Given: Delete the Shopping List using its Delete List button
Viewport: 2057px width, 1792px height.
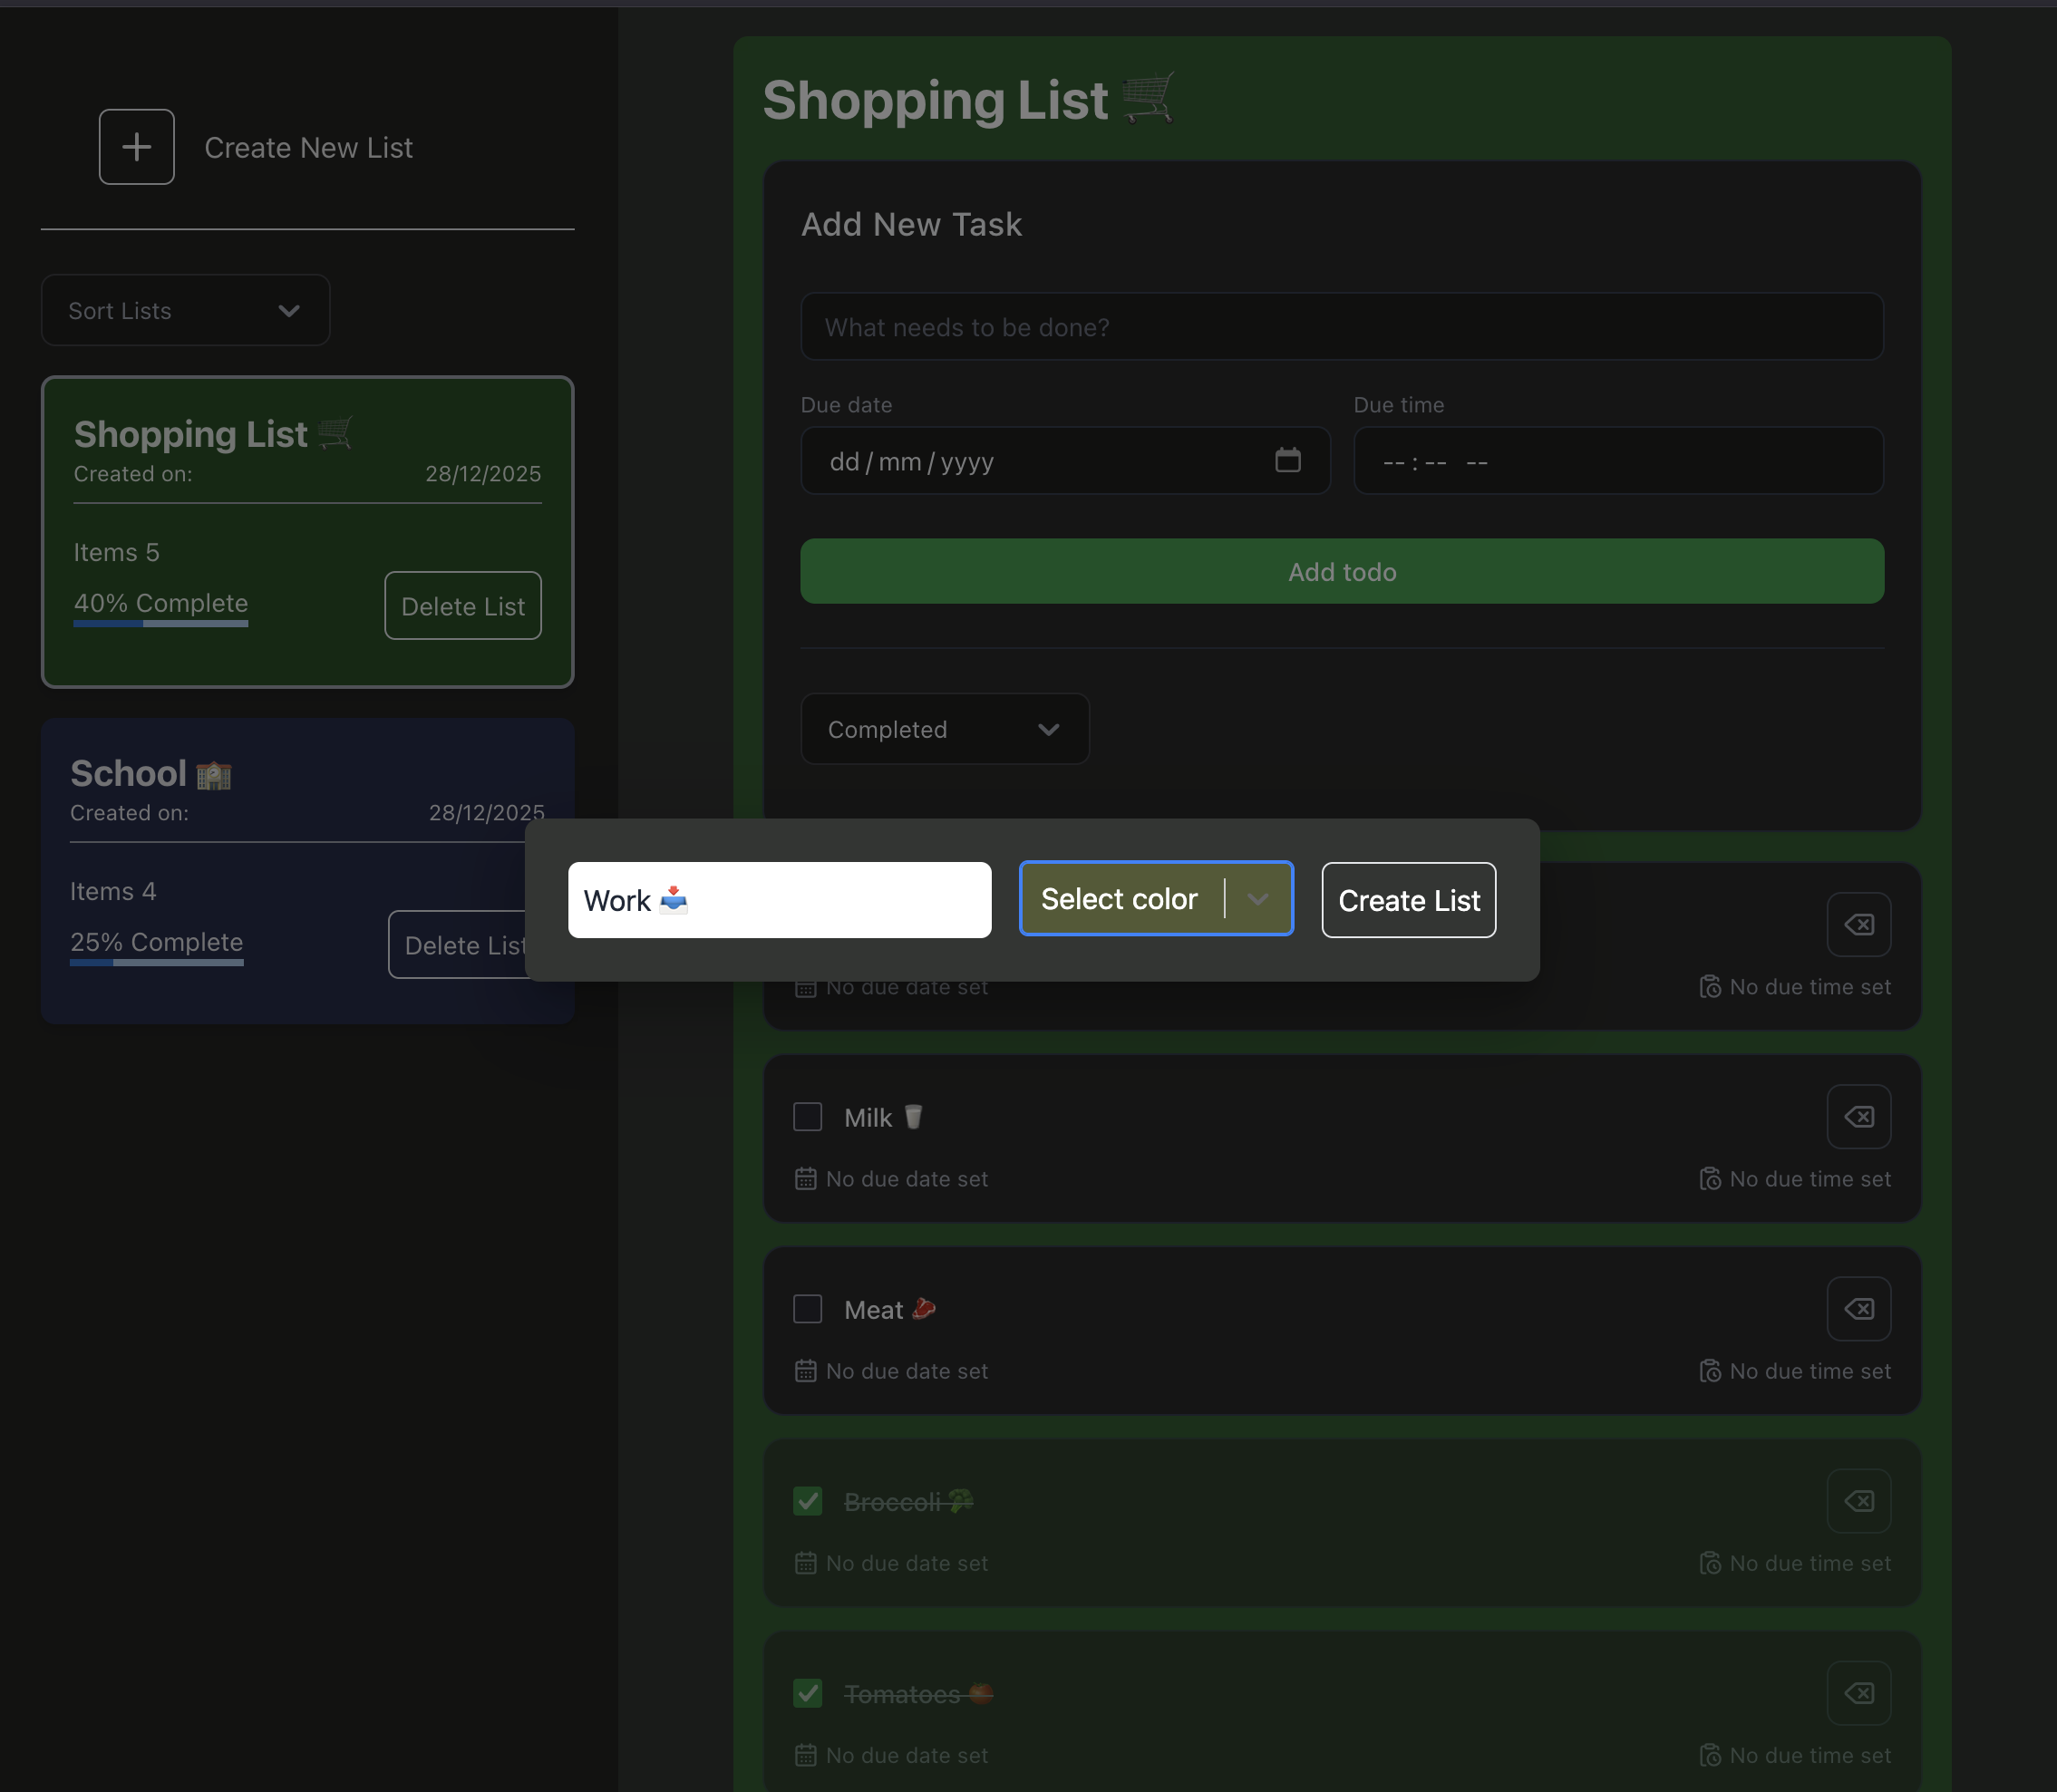Looking at the screenshot, I should click(462, 606).
